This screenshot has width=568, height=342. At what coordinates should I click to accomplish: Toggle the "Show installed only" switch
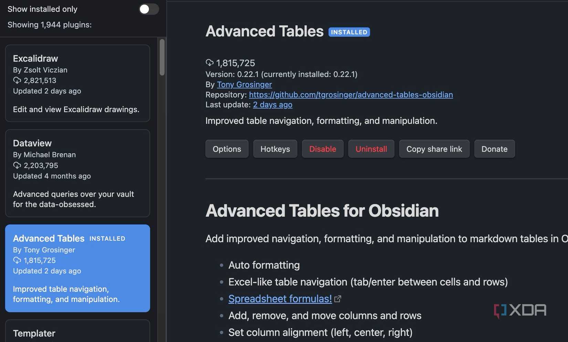pos(148,9)
